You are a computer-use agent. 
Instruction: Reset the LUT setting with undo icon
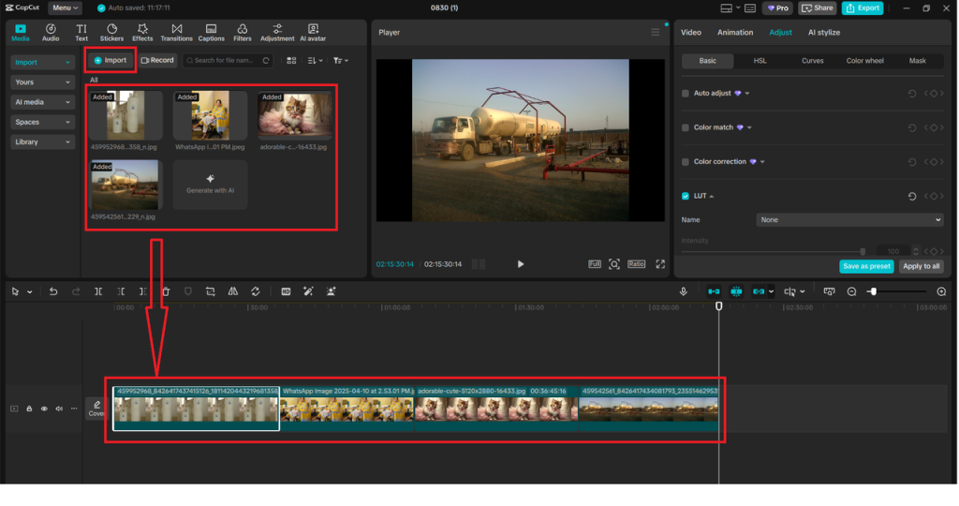[912, 197]
